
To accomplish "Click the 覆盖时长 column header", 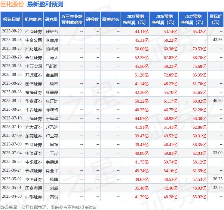I will [x=111, y=19].
